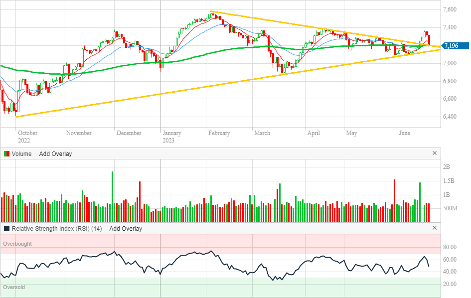
Task: Click the March label on time axis
Action: [262, 133]
